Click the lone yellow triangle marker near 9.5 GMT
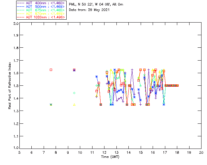The width and height of the screenshot is (207, 165). [x=74, y=105]
